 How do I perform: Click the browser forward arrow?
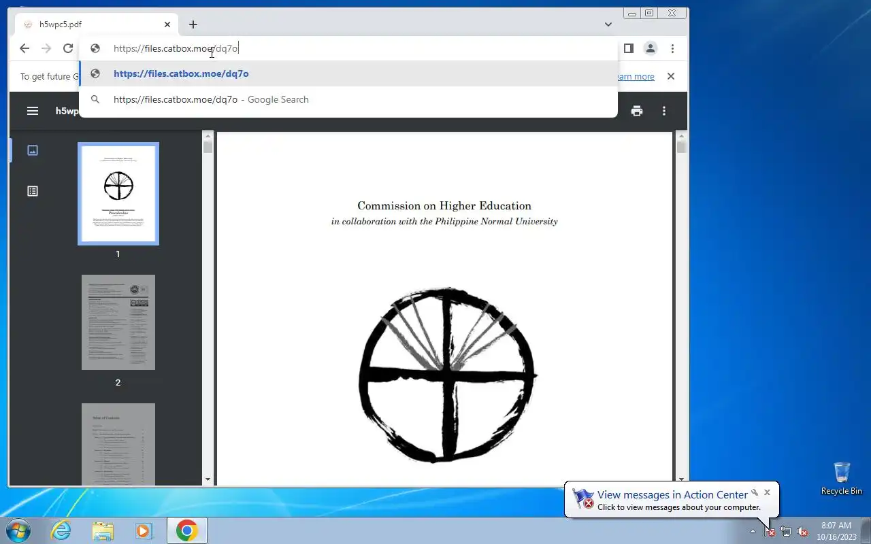tap(46, 48)
